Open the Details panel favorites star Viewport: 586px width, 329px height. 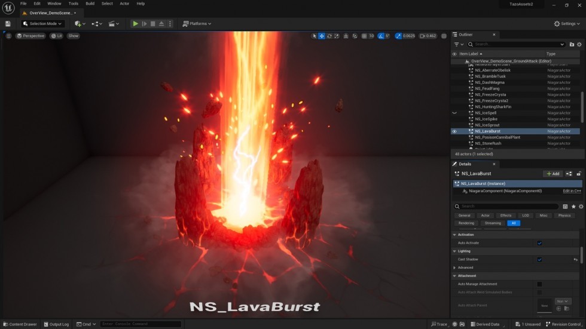573,207
